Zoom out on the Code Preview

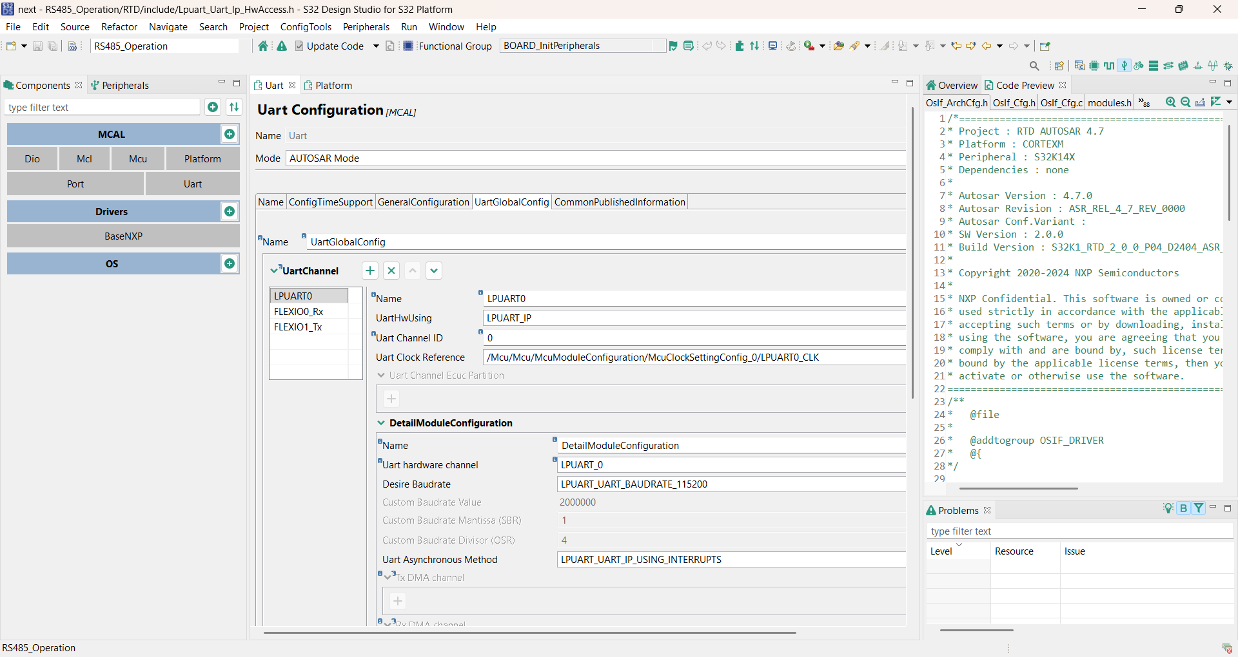[x=1185, y=102]
